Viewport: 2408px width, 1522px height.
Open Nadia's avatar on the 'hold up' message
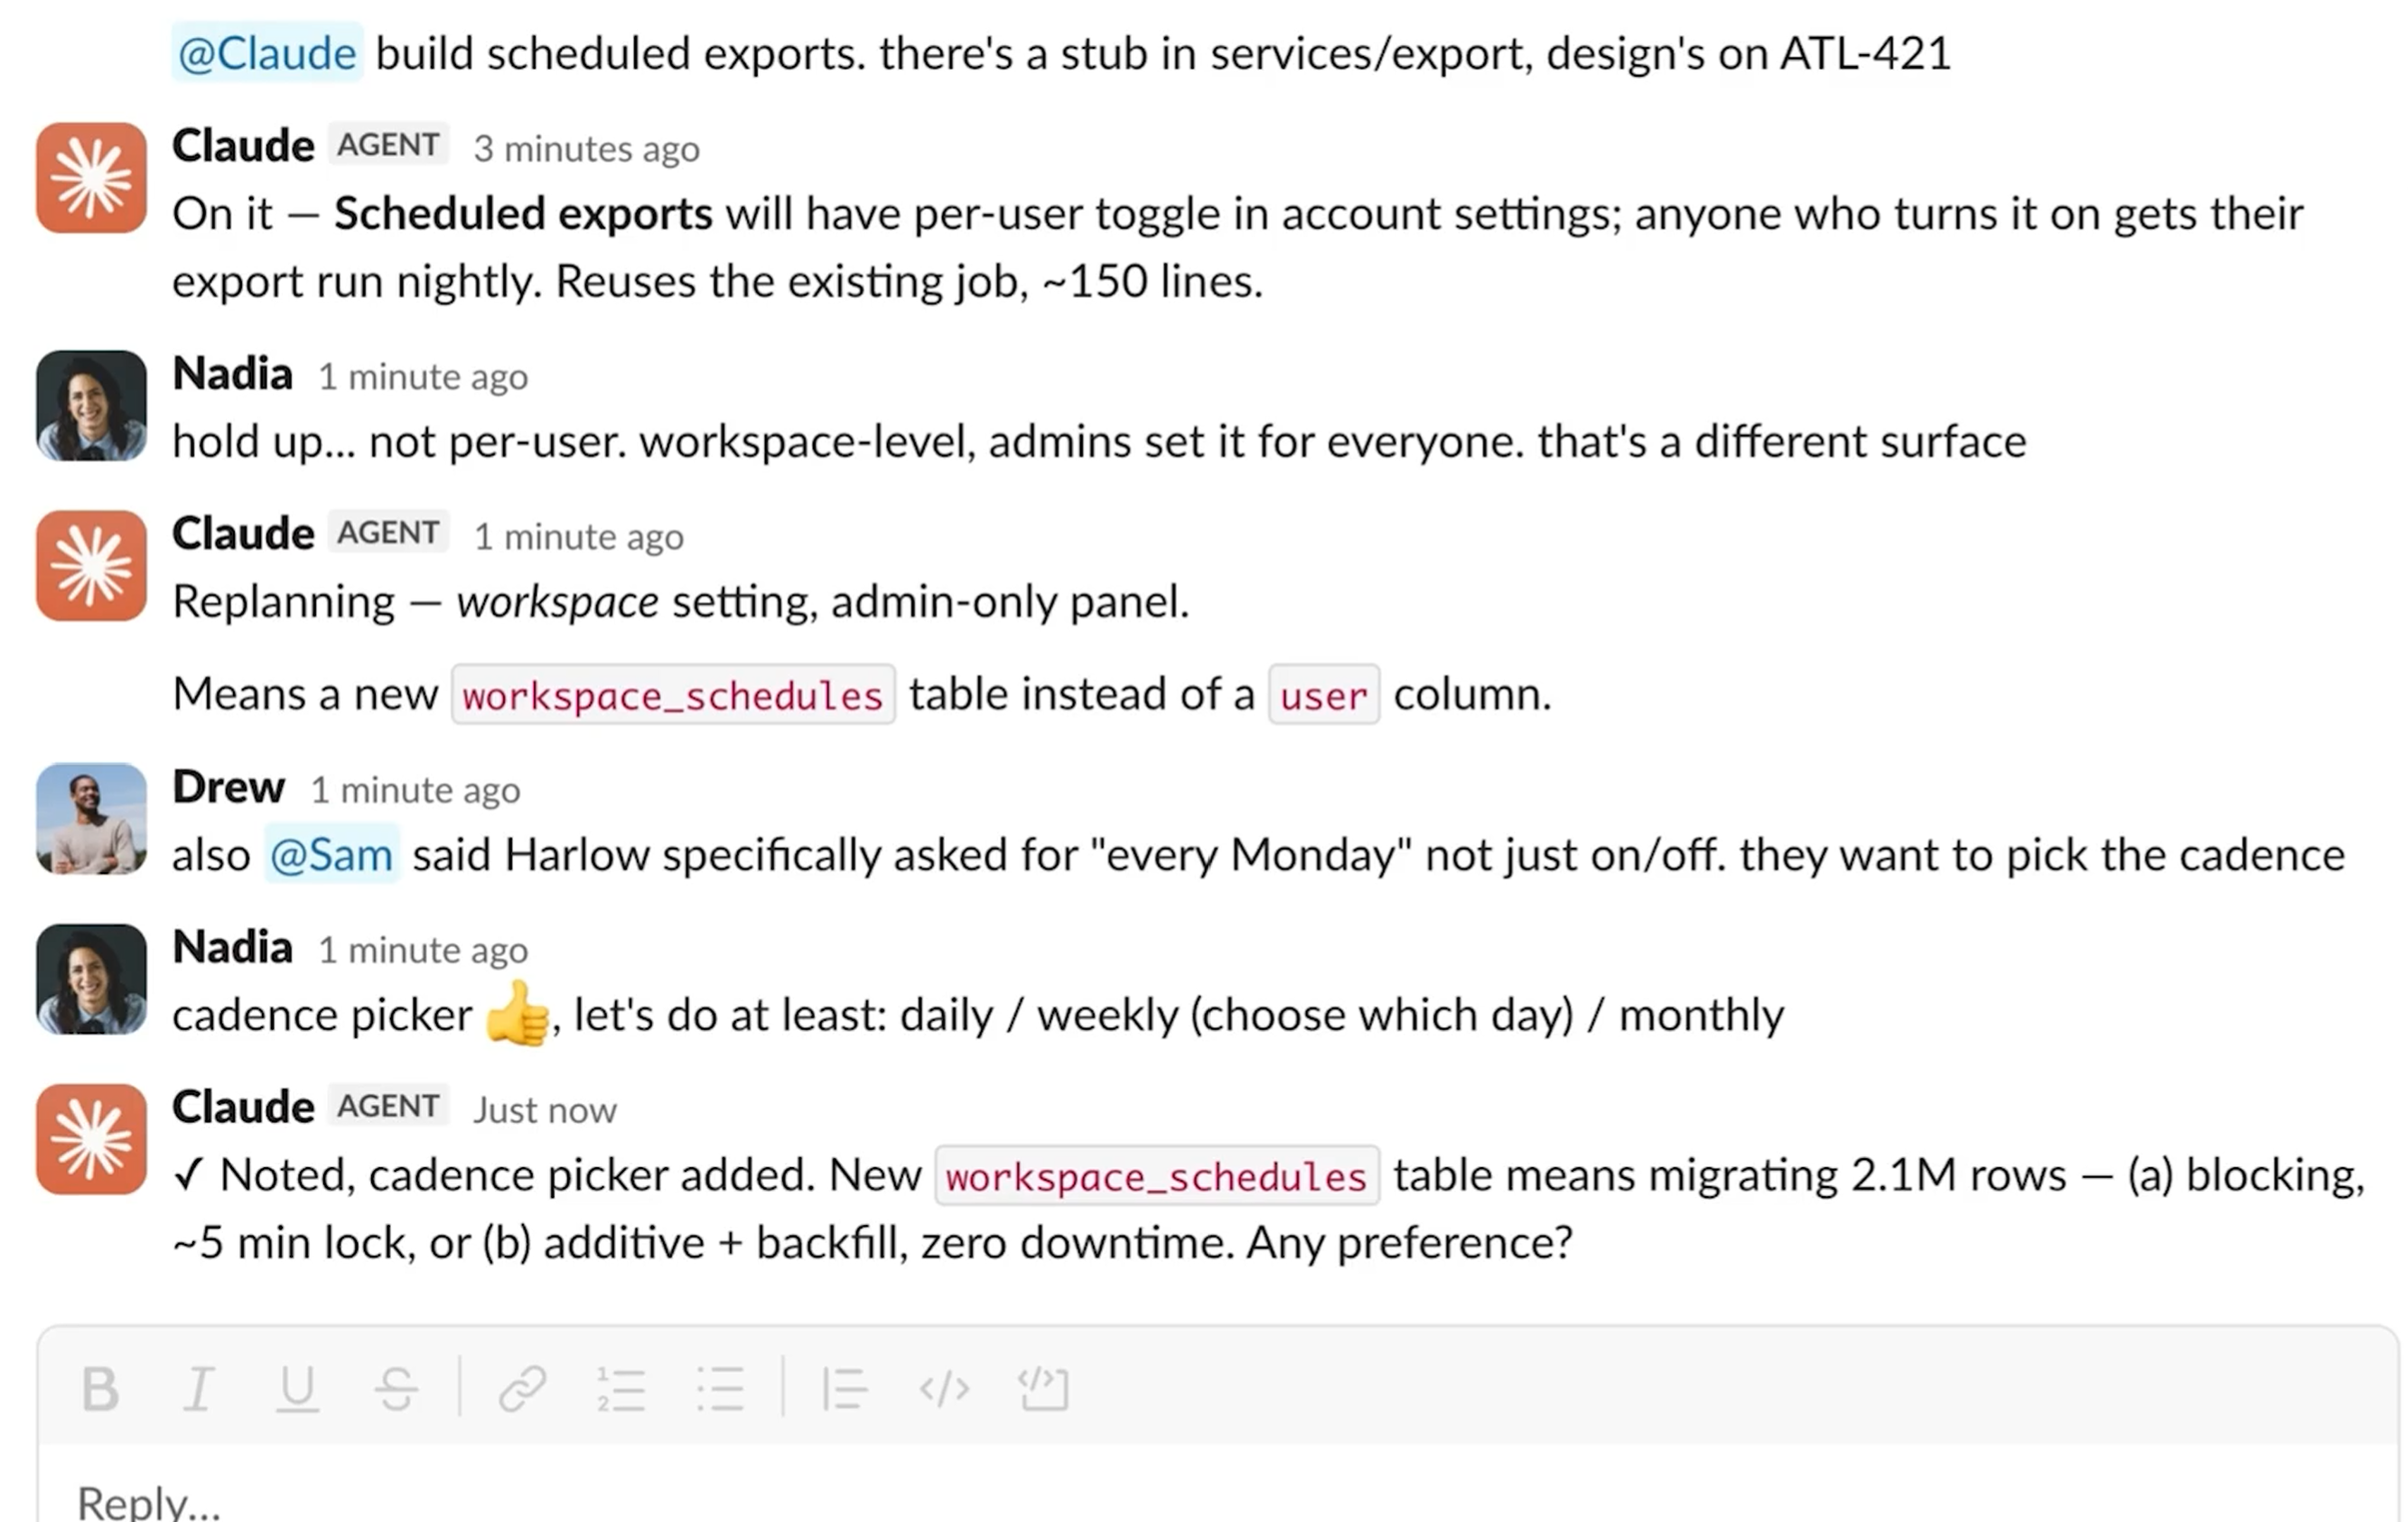(92, 405)
